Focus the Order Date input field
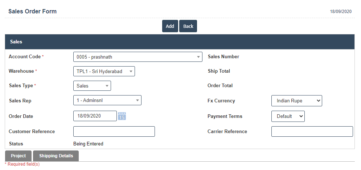361x170 pixels. pyautogui.click(x=95, y=116)
